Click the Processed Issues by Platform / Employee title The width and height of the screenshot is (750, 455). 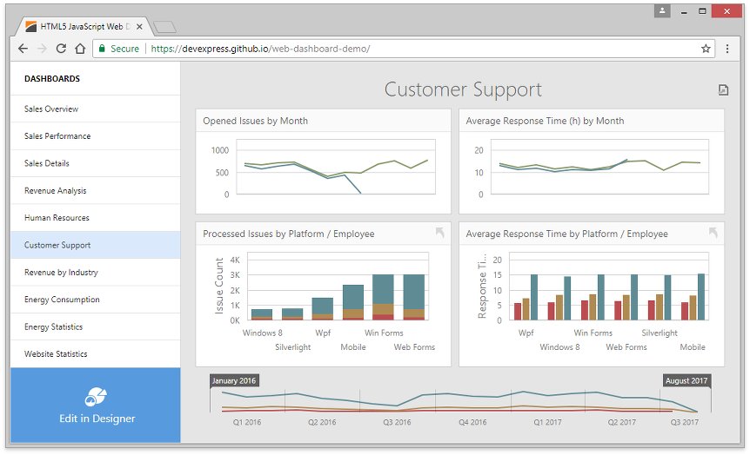pyautogui.click(x=288, y=234)
